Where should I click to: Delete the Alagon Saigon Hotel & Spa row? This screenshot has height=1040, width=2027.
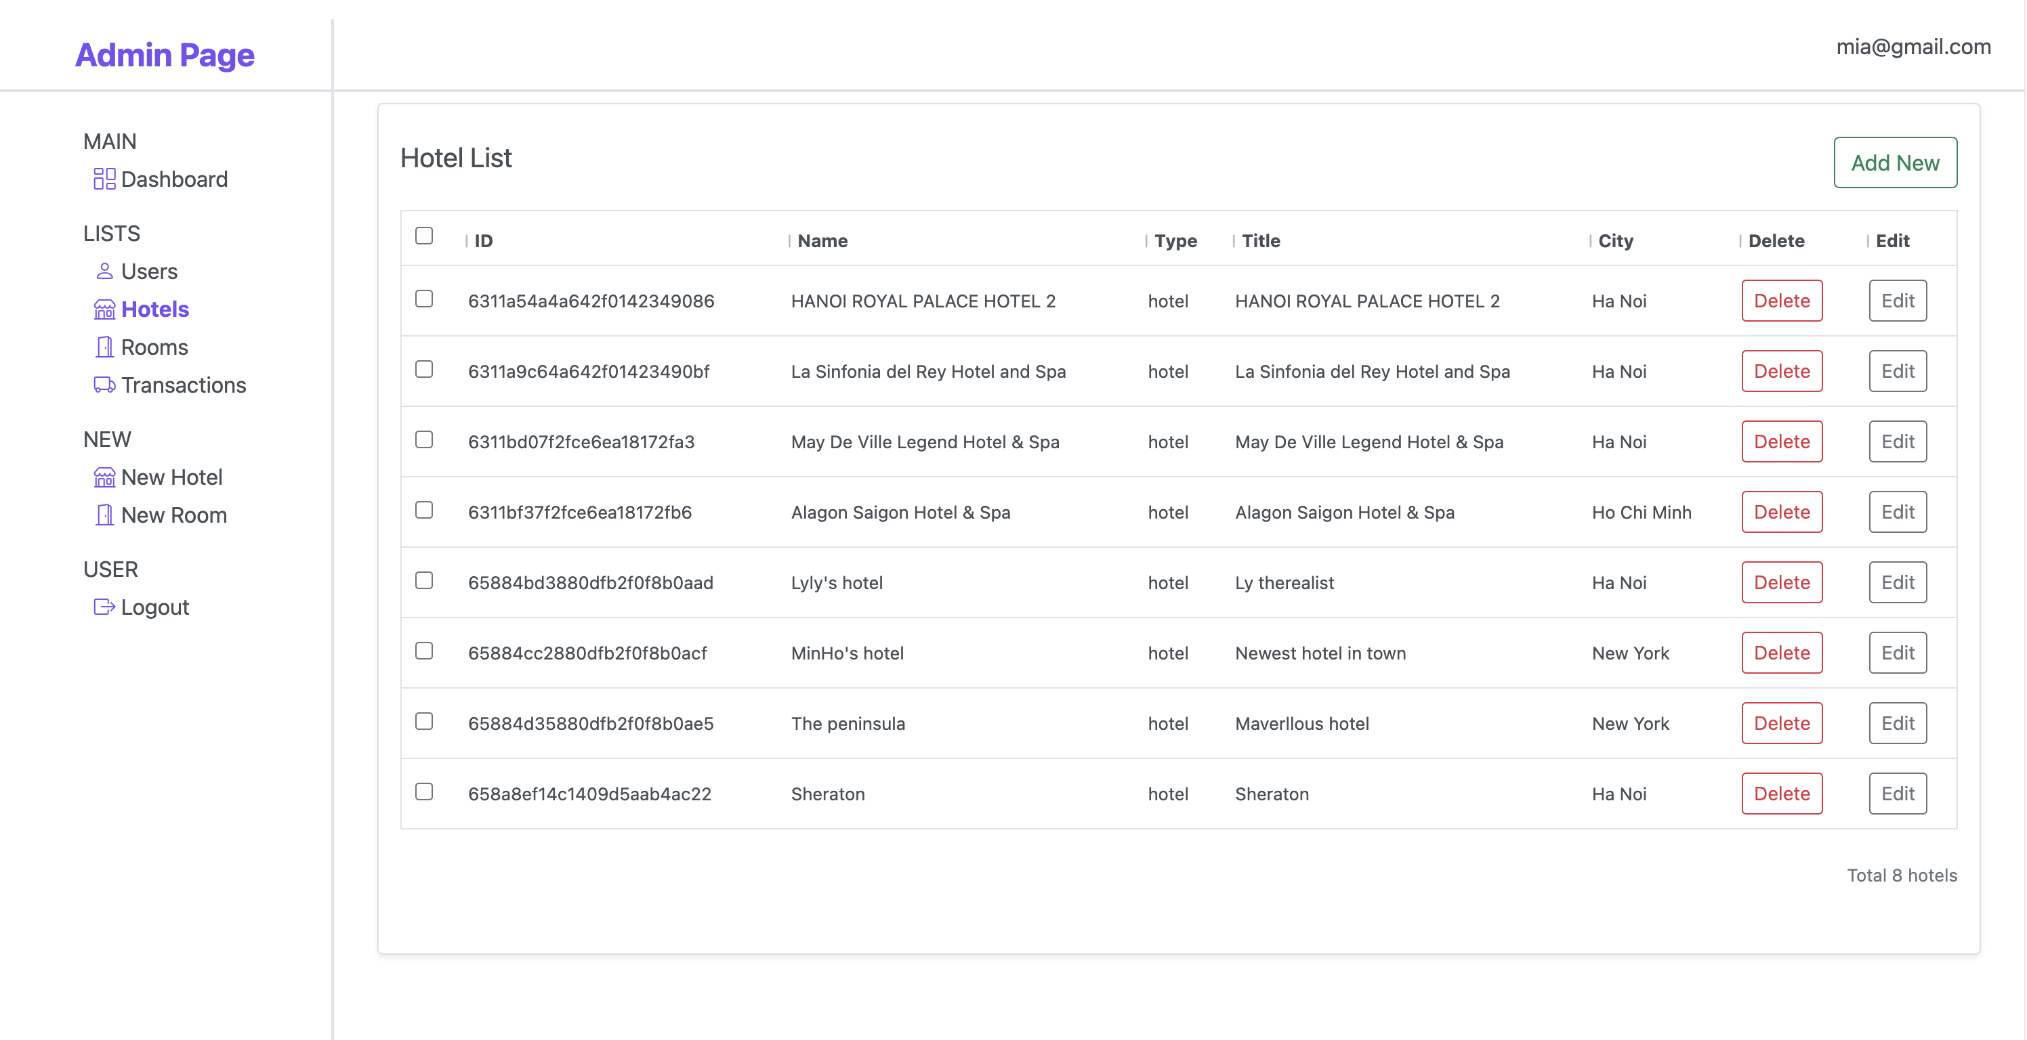[x=1782, y=511]
